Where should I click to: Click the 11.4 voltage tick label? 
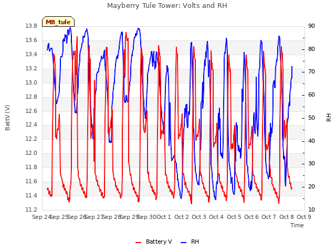click(x=31, y=195)
